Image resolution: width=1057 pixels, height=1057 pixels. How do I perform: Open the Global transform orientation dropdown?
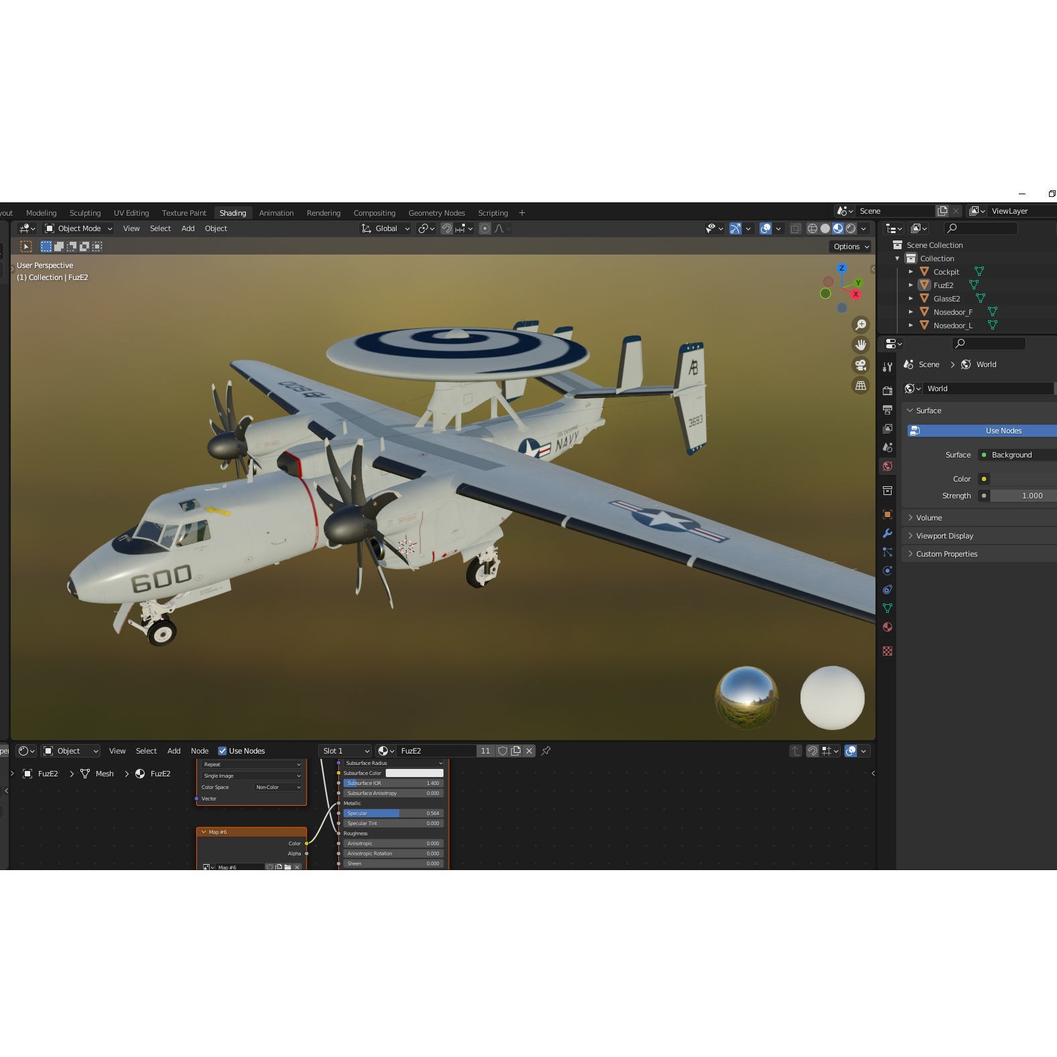point(385,228)
